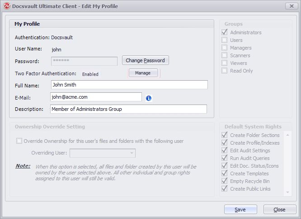Open Two Factor Authentication Manage button
Image resolution: width=301 pixels, height=219 pixels.
click(x=143, y=73)
